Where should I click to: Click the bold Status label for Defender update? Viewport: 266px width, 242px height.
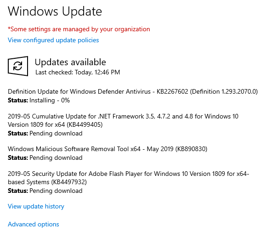coord(18,100)
